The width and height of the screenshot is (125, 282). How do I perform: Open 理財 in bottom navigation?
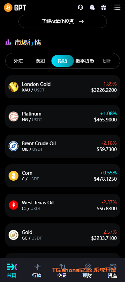87,270
